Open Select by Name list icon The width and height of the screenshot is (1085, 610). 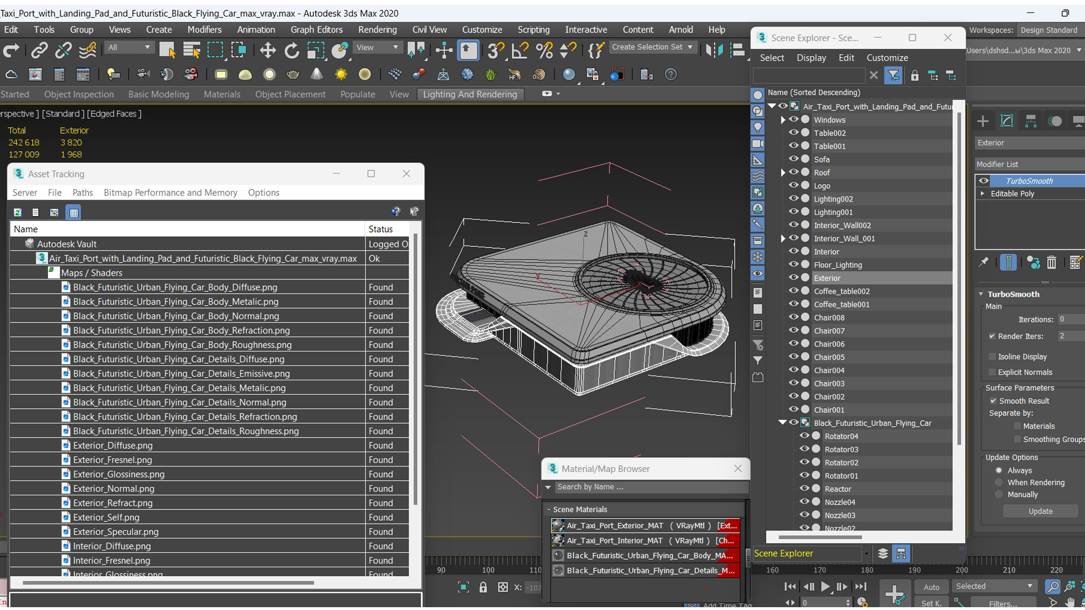[x=192, y=51]
